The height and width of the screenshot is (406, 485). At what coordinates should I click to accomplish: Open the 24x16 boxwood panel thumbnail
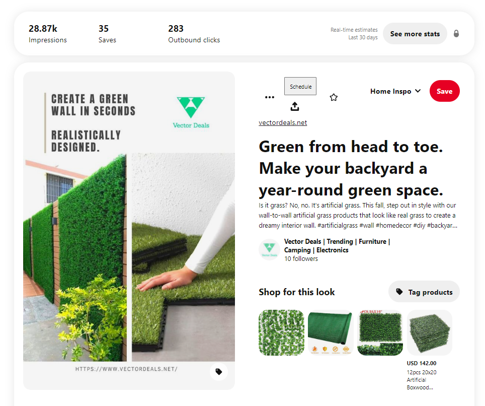380,332
